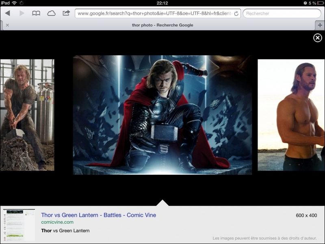Image resolution: width=325 pixels, height=244 pixels.
Task: Tap the Safari back arrow
Action: (x=7, y=13)
